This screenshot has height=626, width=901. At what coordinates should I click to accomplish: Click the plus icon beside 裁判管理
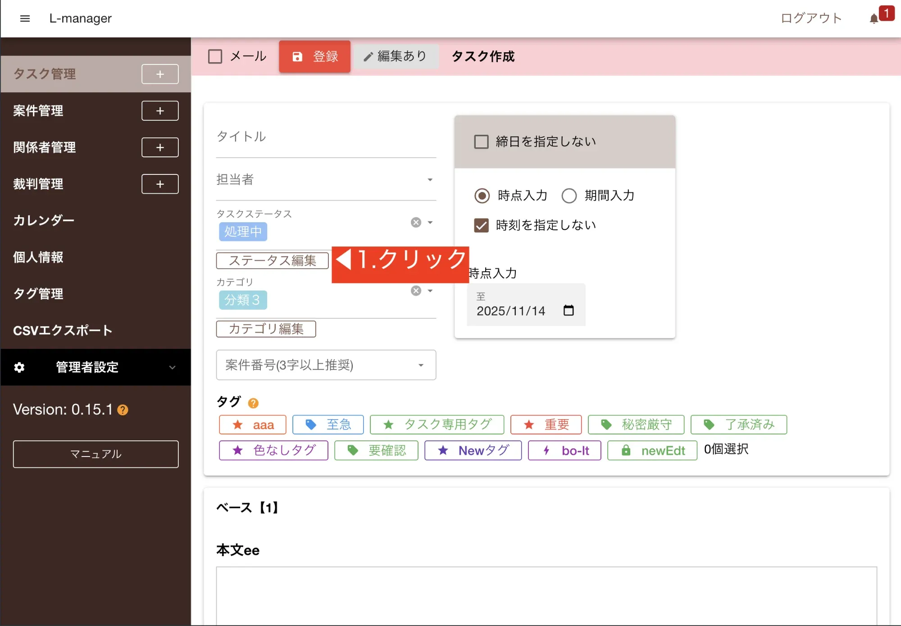(160, 184)
